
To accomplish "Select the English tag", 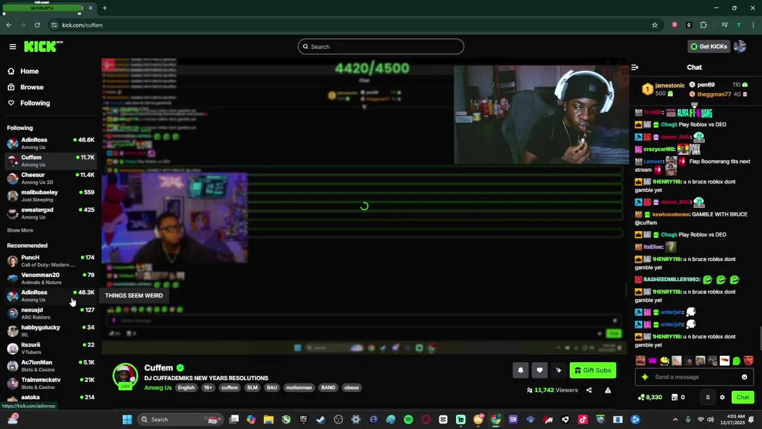I will pos(186,388).
